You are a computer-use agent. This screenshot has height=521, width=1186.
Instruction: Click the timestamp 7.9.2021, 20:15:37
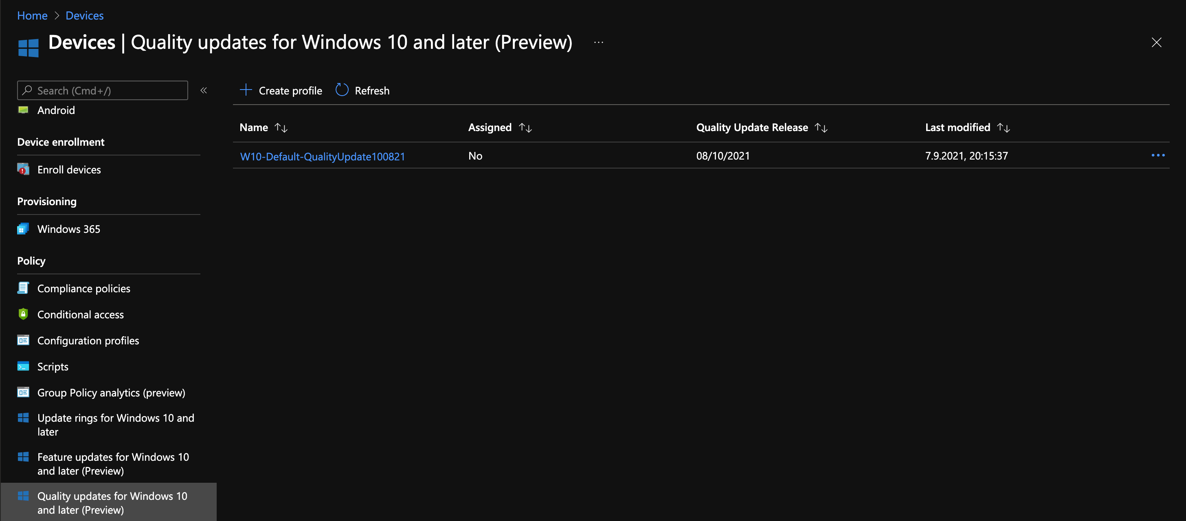[x=966, y=156]
